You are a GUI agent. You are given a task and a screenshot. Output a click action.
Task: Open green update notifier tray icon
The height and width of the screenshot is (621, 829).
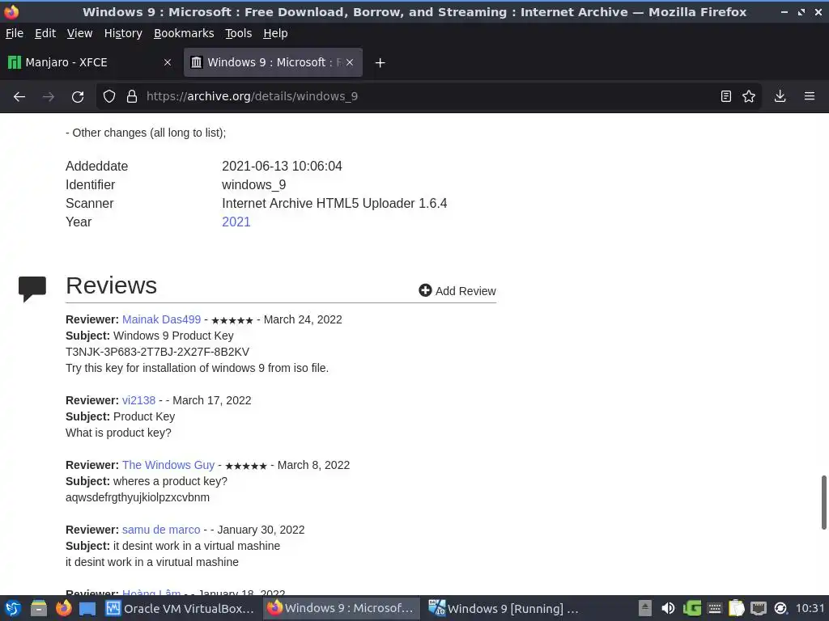691,608
